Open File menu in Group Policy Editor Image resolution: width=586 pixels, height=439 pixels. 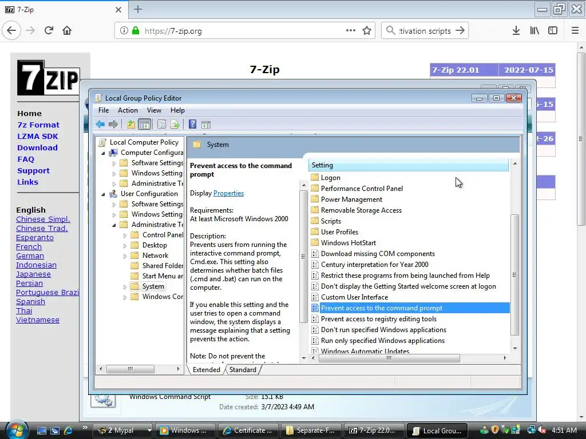104,110
